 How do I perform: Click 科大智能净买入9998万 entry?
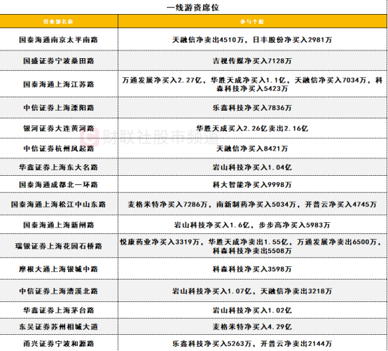[252, 185]
